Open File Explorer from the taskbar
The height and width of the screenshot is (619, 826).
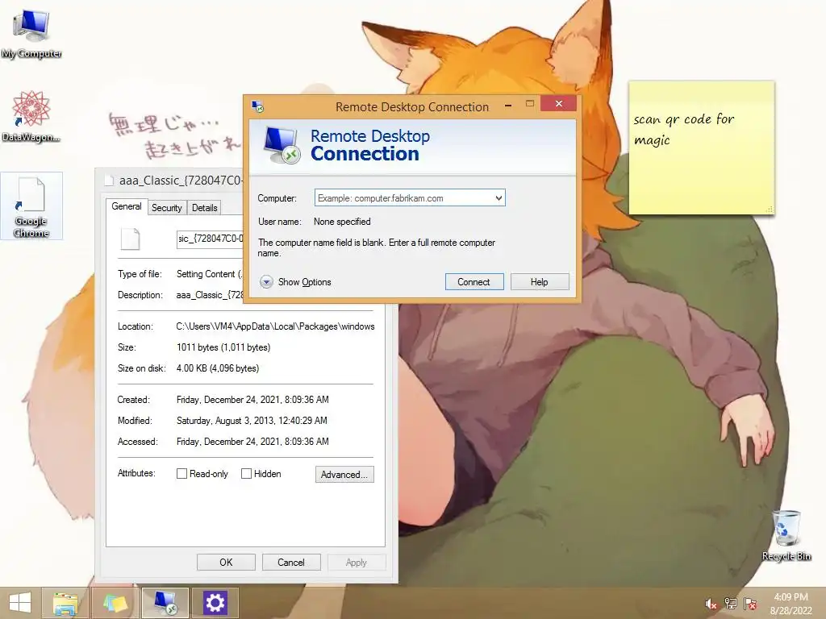point(65,603)
